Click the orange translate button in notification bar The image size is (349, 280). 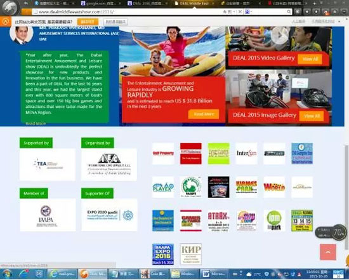pyautogui.click(x=88, y=22)
